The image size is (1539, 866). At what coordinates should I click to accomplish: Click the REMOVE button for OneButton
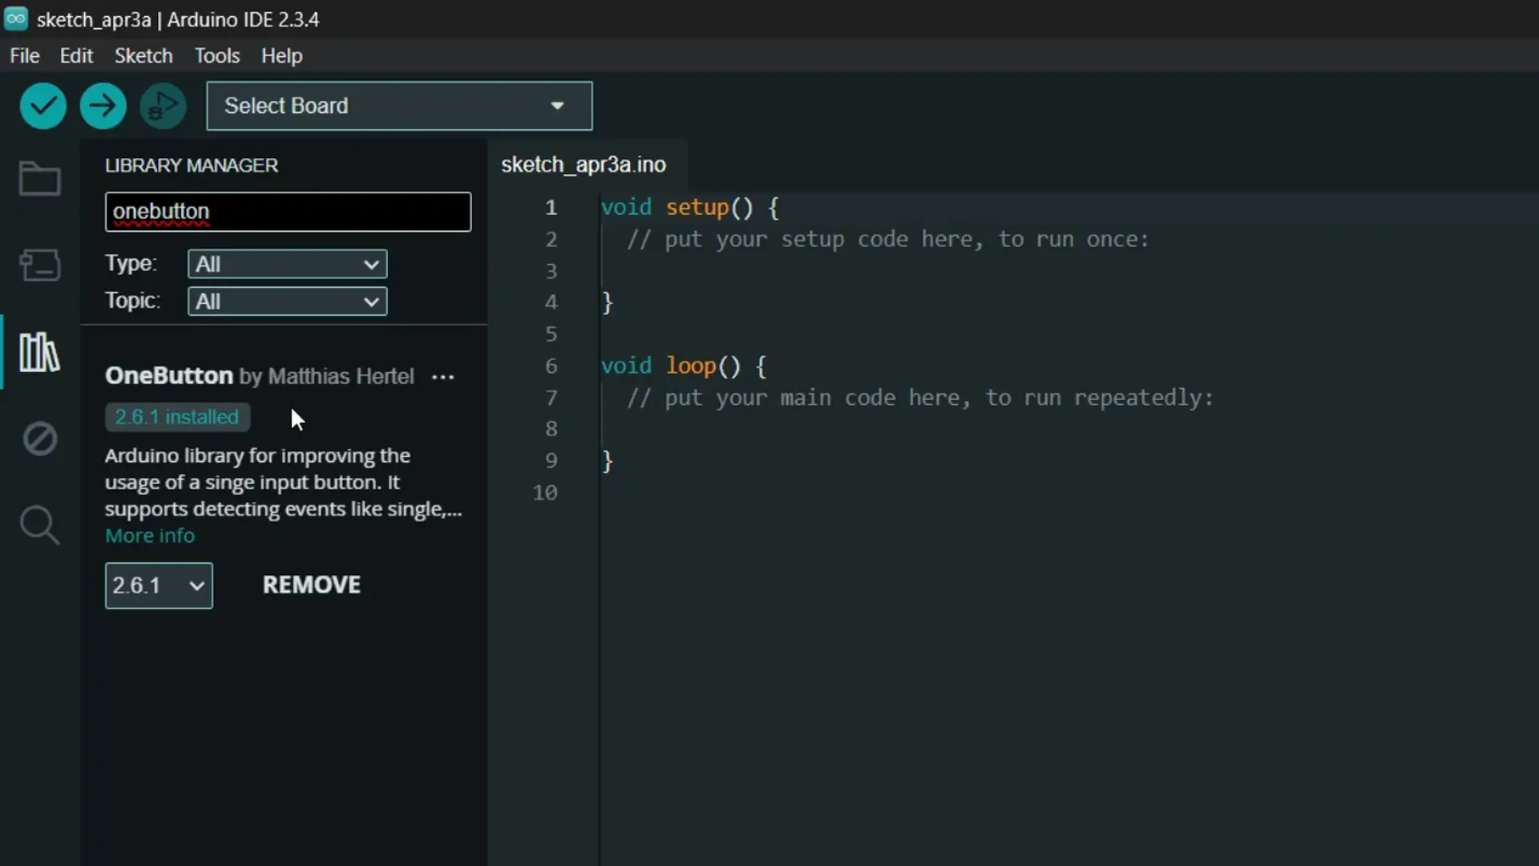(312, 585)
